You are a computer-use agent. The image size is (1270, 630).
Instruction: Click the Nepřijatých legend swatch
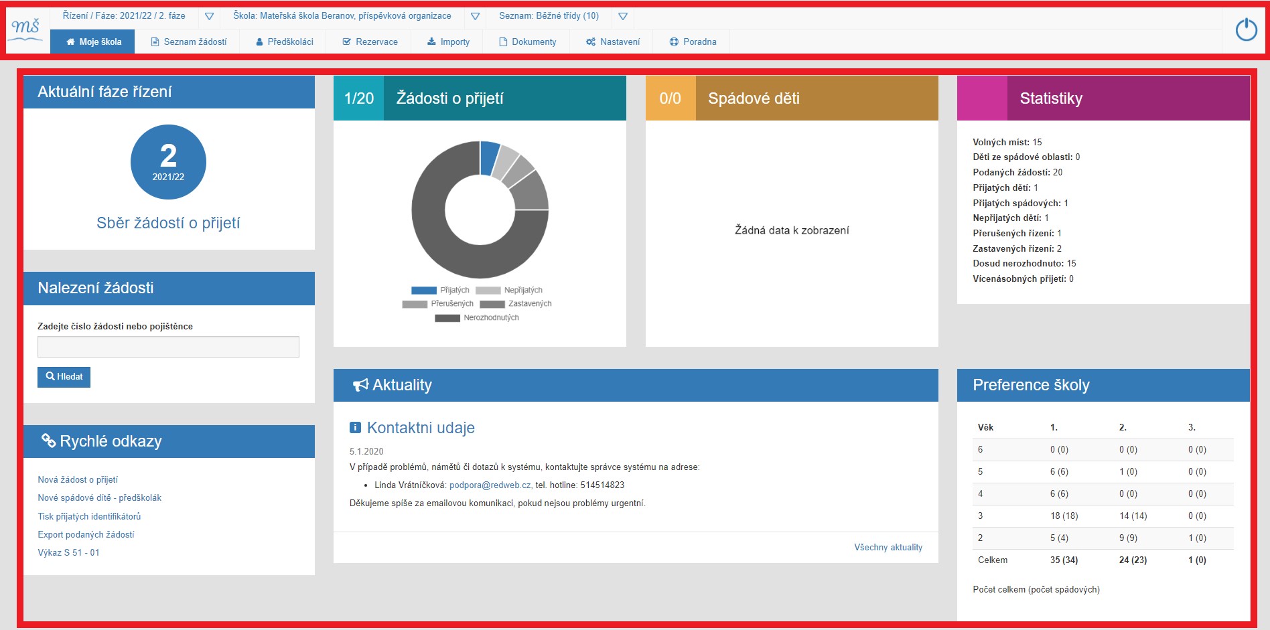point(488,290)
